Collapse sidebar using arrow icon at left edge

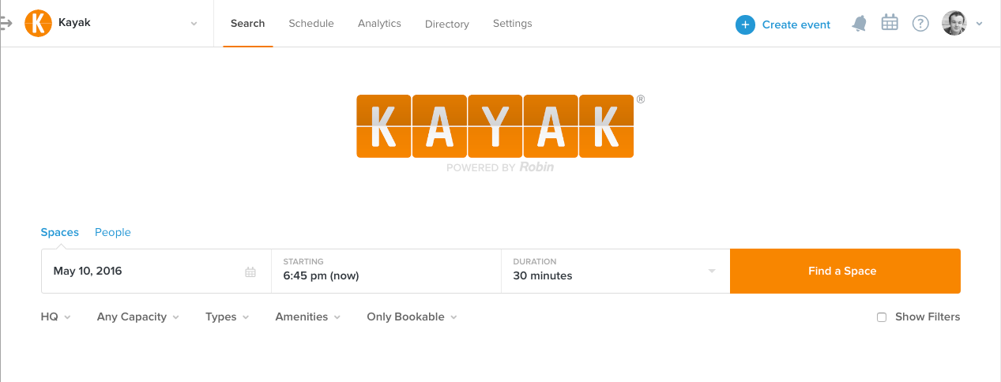6,24
